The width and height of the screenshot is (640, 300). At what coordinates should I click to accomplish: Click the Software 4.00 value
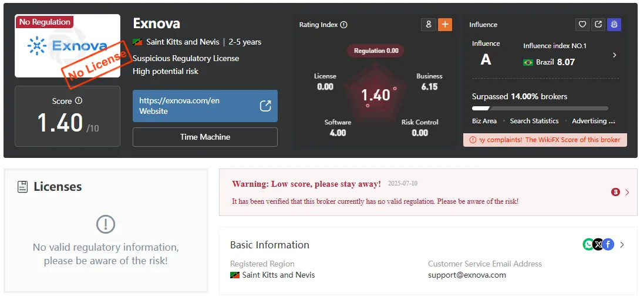[x=338, y=133]
